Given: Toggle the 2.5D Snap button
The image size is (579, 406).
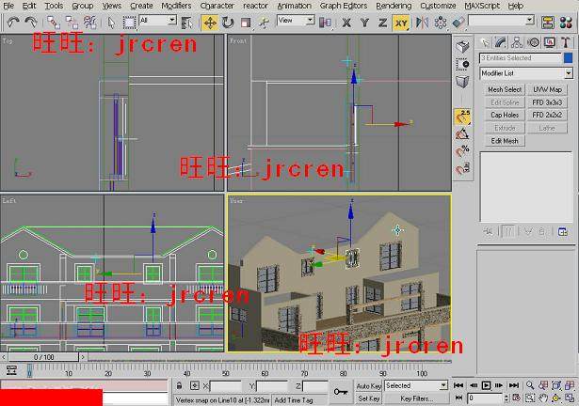Looking at the screenshot, I should click(x=462, y=117).
